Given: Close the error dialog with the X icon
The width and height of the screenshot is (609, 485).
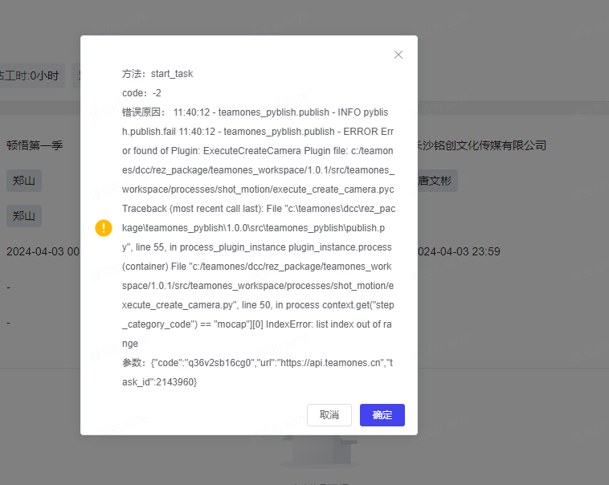Looking at the screenshot, I should click(x=398, y=55).
